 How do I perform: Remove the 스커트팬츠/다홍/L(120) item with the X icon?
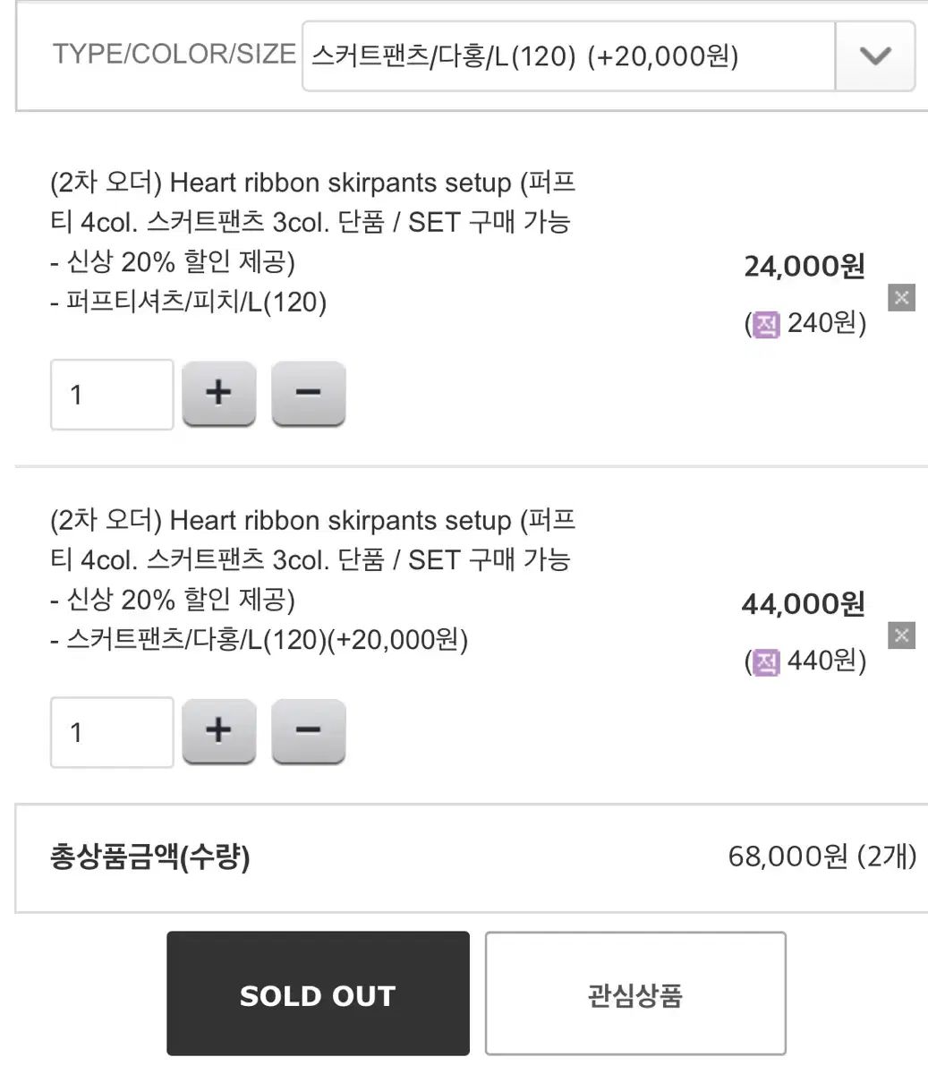point(901,636)
